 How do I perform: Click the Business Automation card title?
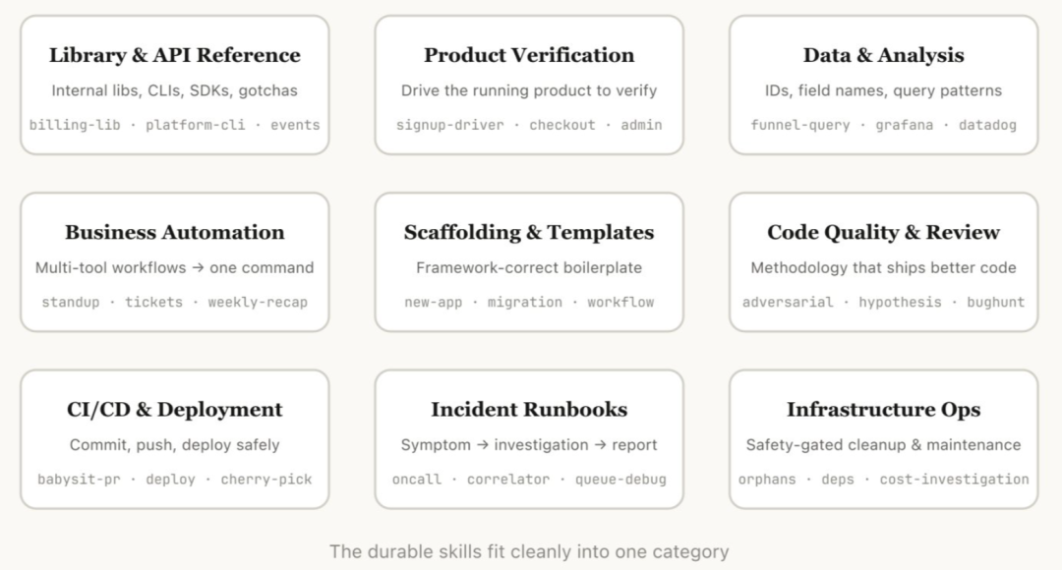175,232
